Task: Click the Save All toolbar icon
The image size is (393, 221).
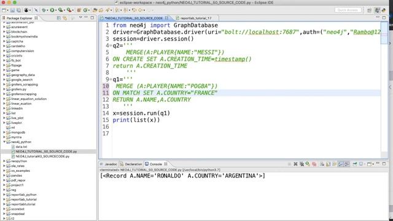Action: pyautogui.click(x=19, y=10)
